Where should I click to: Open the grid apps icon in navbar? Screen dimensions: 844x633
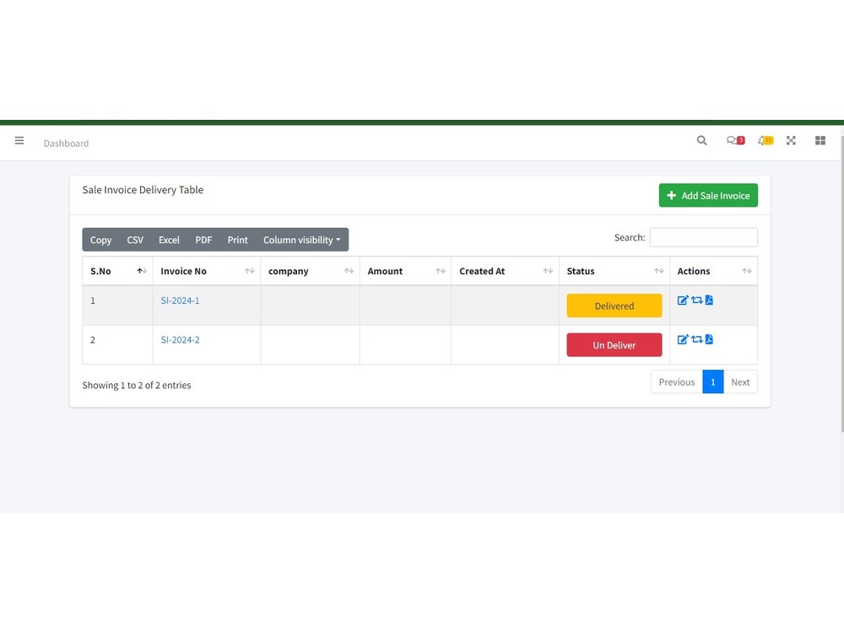(x=820, y=140)
